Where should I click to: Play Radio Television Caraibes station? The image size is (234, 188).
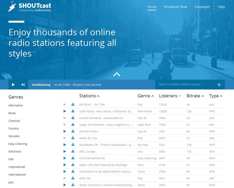point(65,185)
